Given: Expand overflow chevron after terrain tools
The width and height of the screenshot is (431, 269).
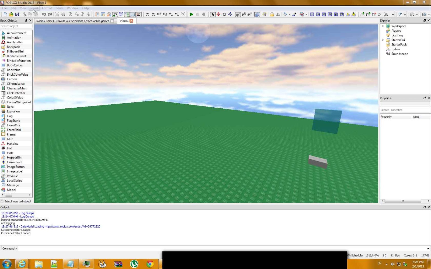Looking at the screenshot, I should tap(393, 15).
